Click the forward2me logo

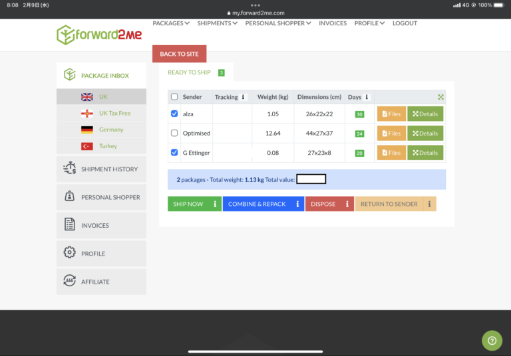[99, 35]
